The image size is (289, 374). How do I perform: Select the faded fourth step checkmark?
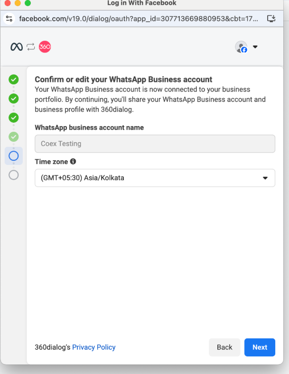coord(14,137)
